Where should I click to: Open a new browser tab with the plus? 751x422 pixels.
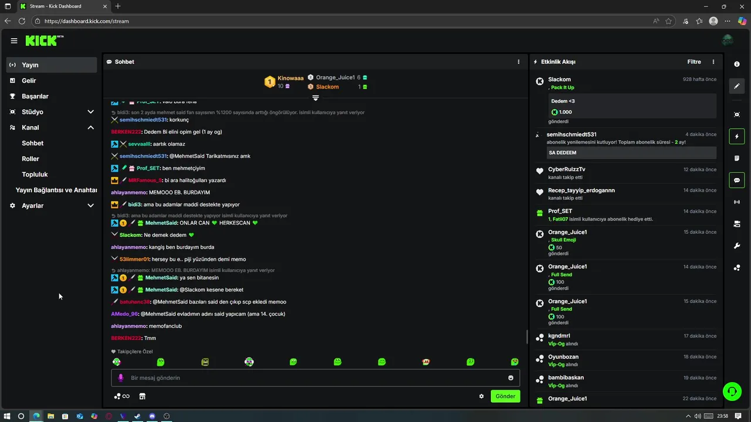click(118, 6)
